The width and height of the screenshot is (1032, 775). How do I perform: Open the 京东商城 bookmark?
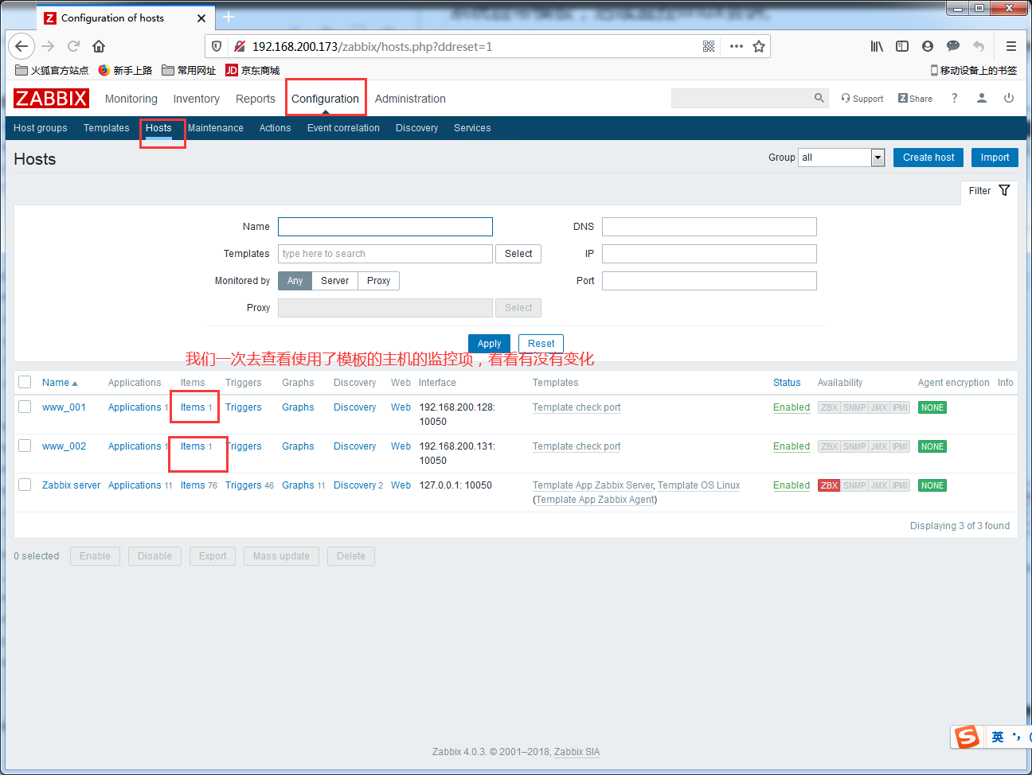(252, 70)
